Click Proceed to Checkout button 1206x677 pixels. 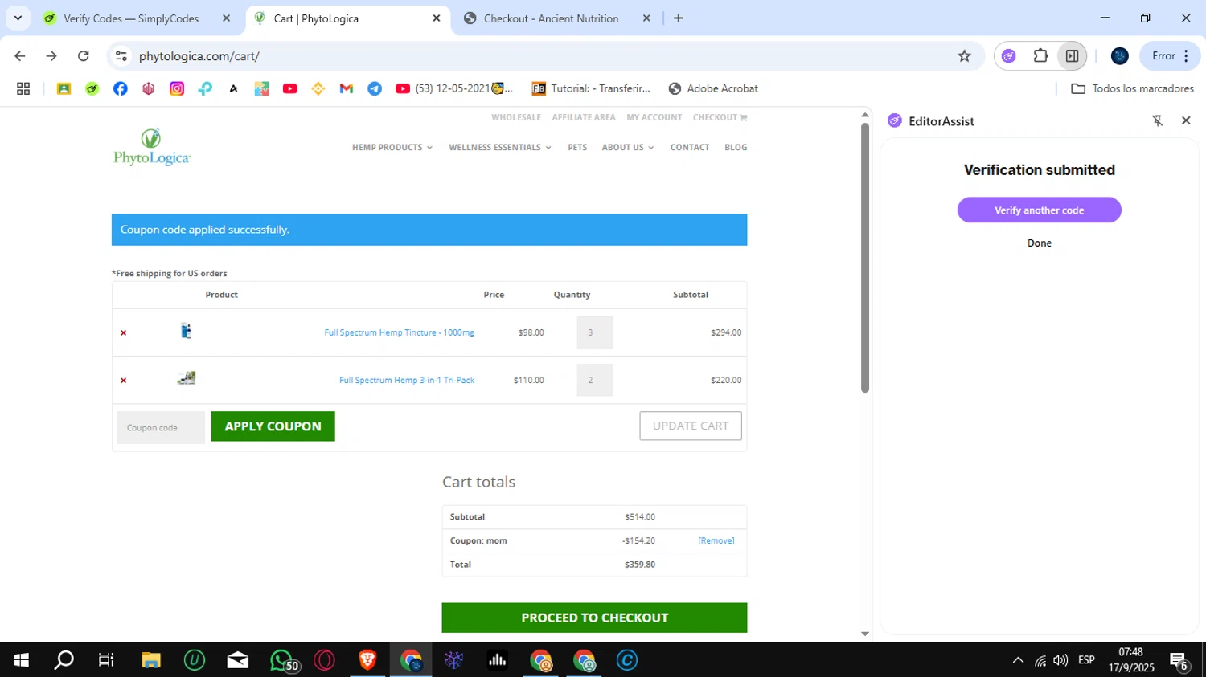click(594, 618)
